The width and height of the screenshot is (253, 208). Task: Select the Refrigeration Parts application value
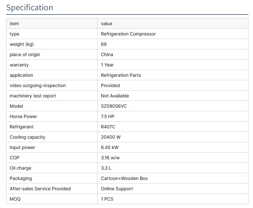[121, 75]
